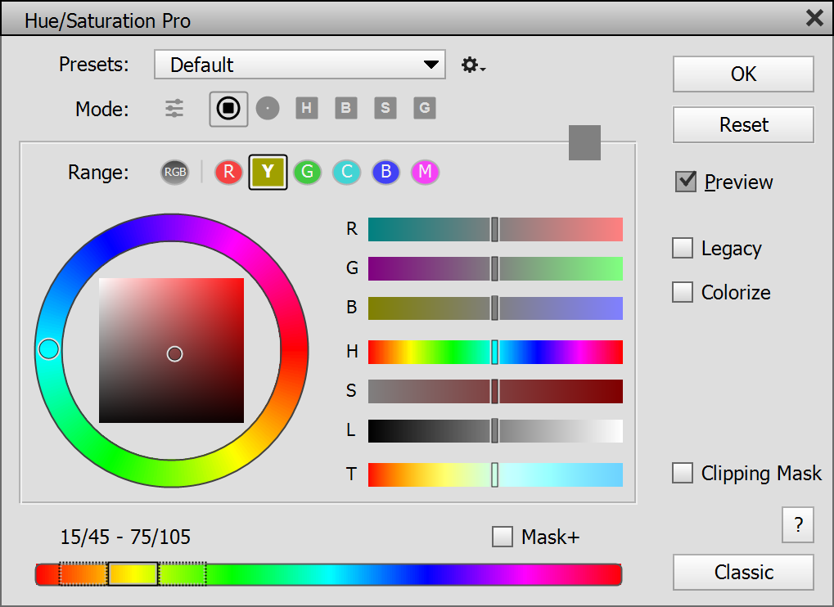The image size is (834, 607).
Task: Select the Red (R) color range
Action: pyautogui.click(x=228, y=172)
